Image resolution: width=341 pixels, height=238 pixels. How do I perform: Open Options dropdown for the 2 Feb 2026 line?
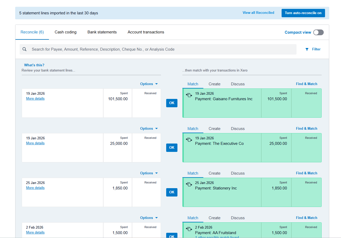149,218
